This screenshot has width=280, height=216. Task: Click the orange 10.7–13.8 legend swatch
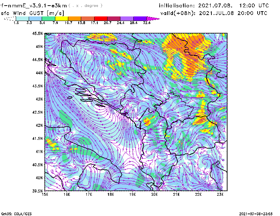coord(75,19)
